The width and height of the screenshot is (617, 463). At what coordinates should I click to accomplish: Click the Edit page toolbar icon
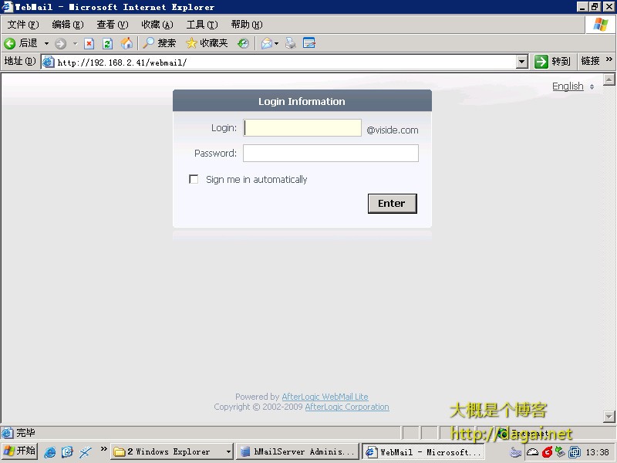coord(309,43)
